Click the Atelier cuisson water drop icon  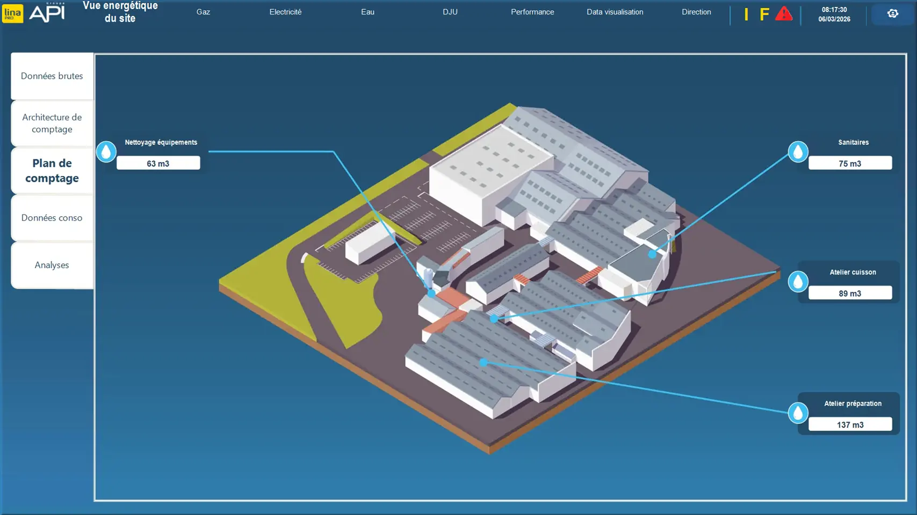pos(798,282)
